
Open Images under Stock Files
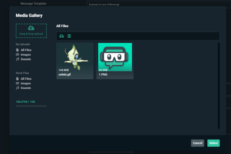click(x=25, y=83)
